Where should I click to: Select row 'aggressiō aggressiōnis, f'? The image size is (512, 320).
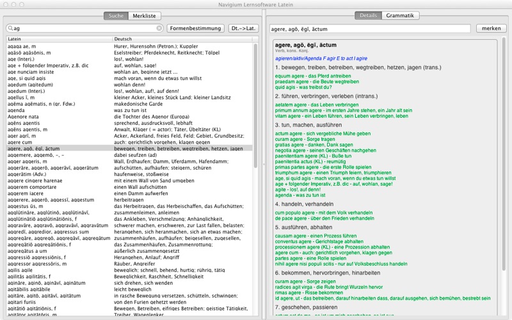point(129,257)
